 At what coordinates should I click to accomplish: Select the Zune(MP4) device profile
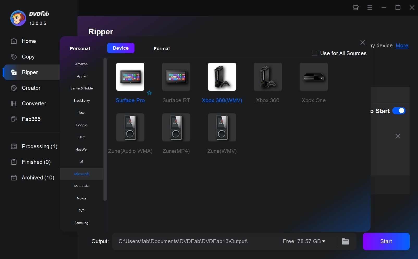(176, 127)
